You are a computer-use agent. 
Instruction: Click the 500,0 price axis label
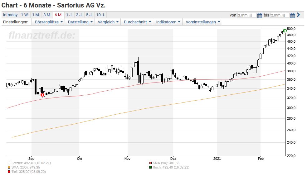coord(291,29)
